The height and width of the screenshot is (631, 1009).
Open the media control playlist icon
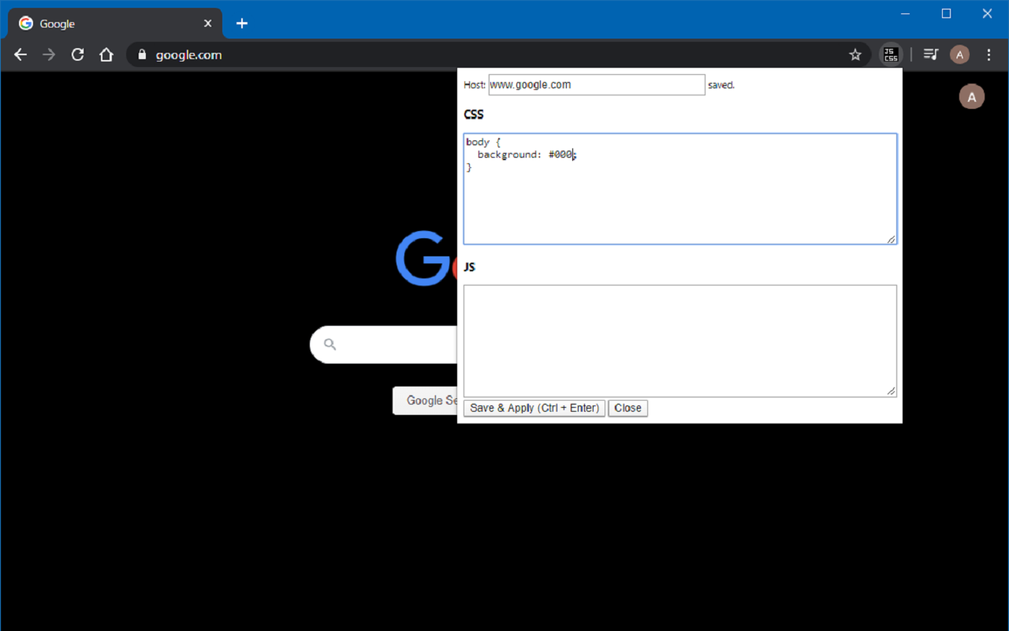click(x=931, y=54)
